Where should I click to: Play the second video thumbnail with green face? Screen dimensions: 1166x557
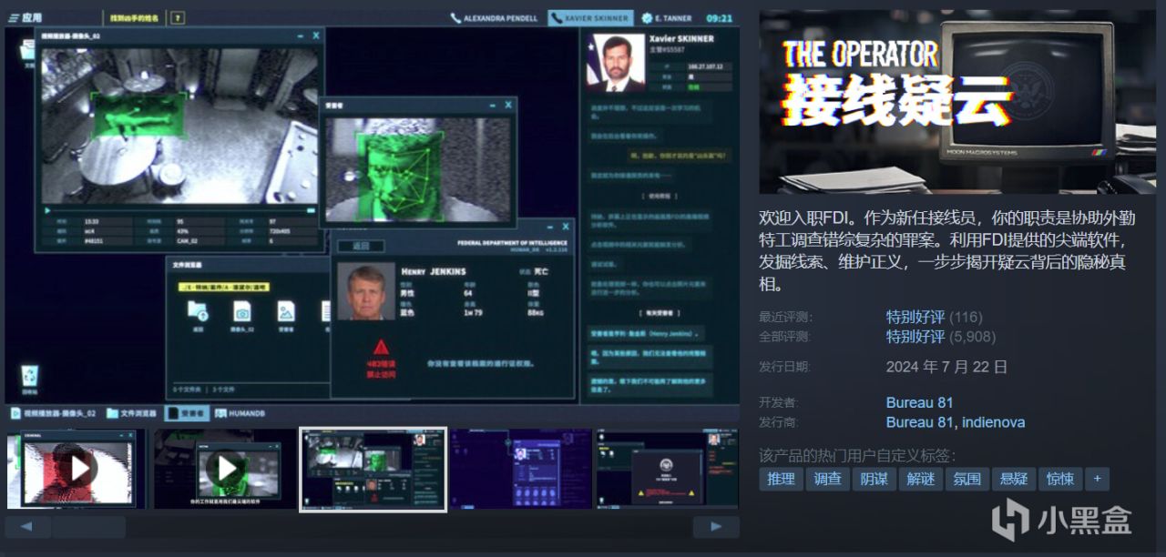[224, 469]
